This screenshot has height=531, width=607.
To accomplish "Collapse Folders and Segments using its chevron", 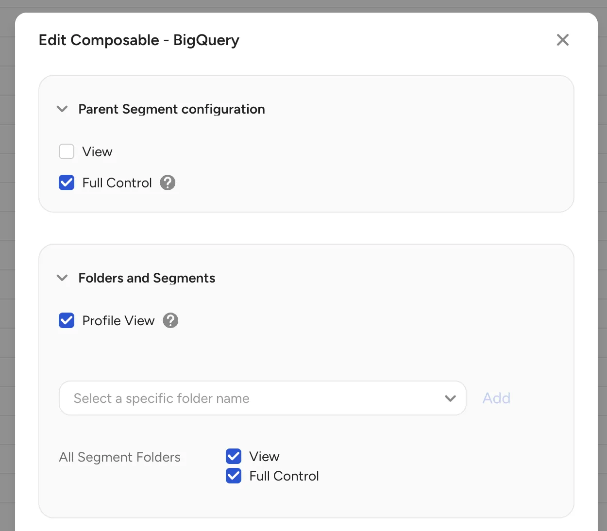I will tap(62, 278).
